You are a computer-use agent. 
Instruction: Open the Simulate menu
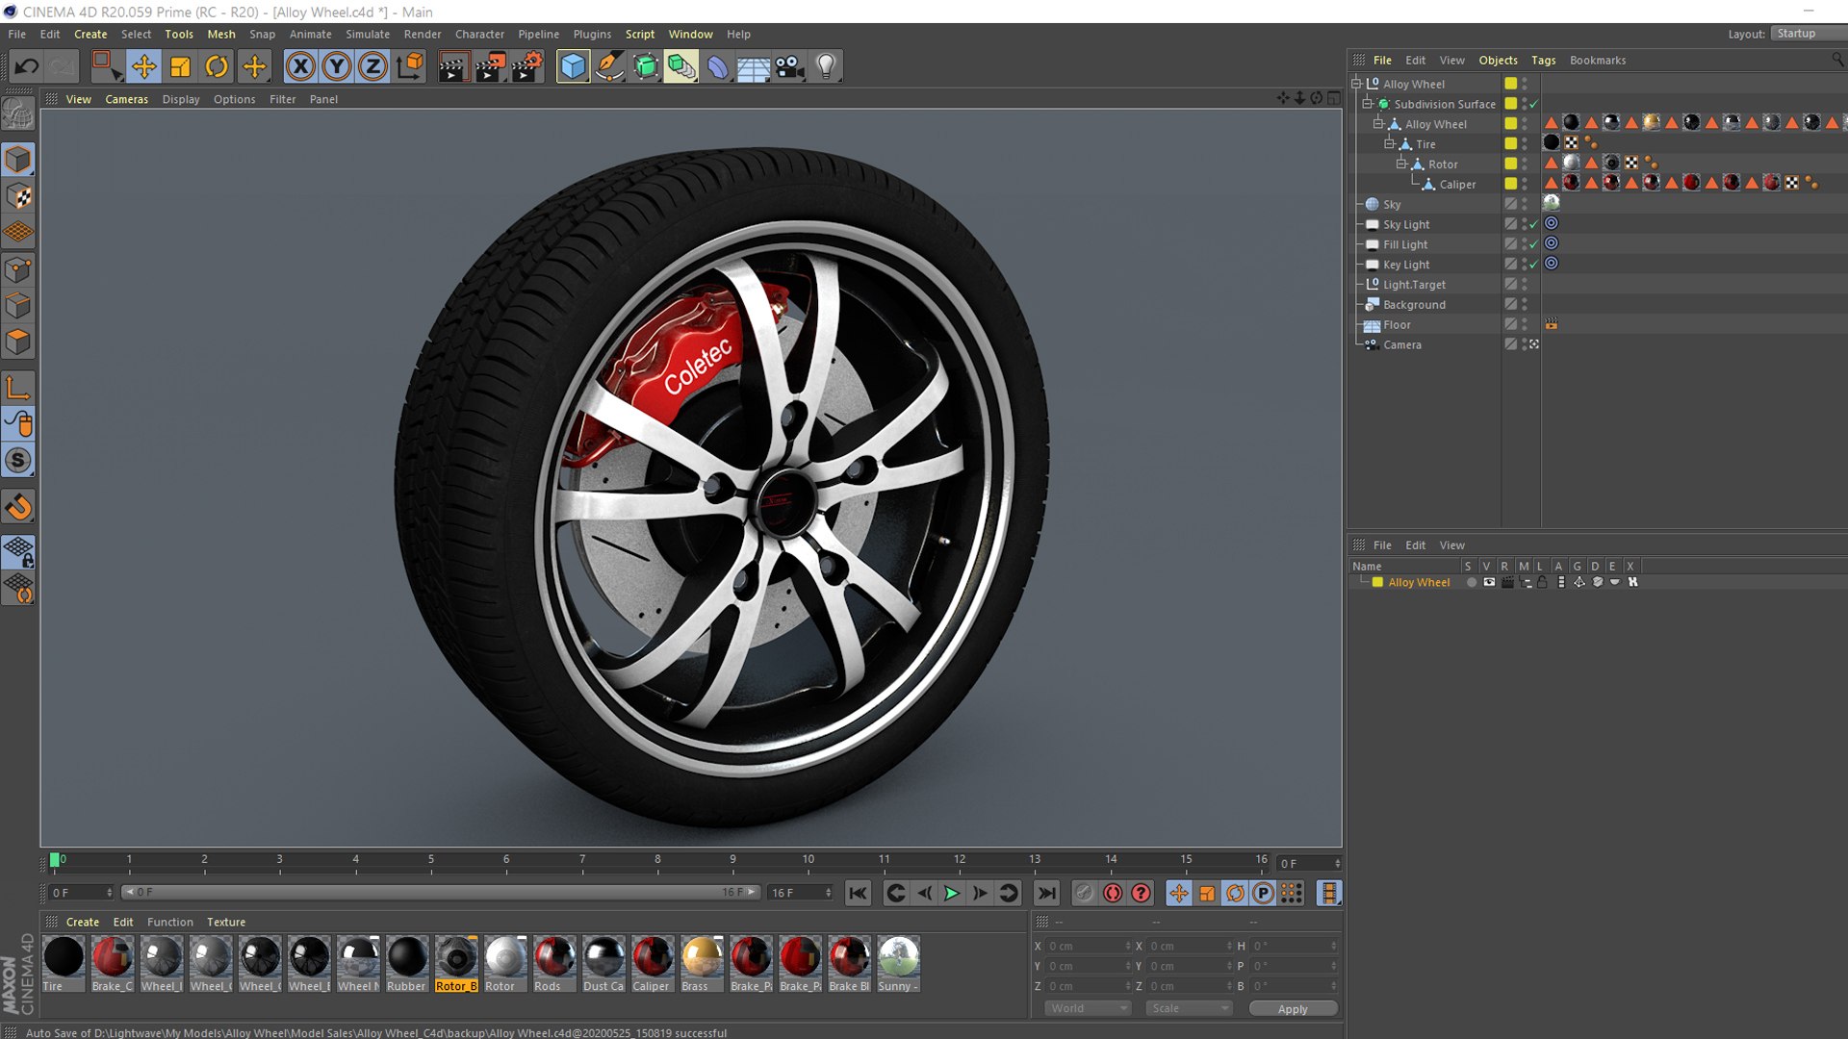[x=368, y=34]
